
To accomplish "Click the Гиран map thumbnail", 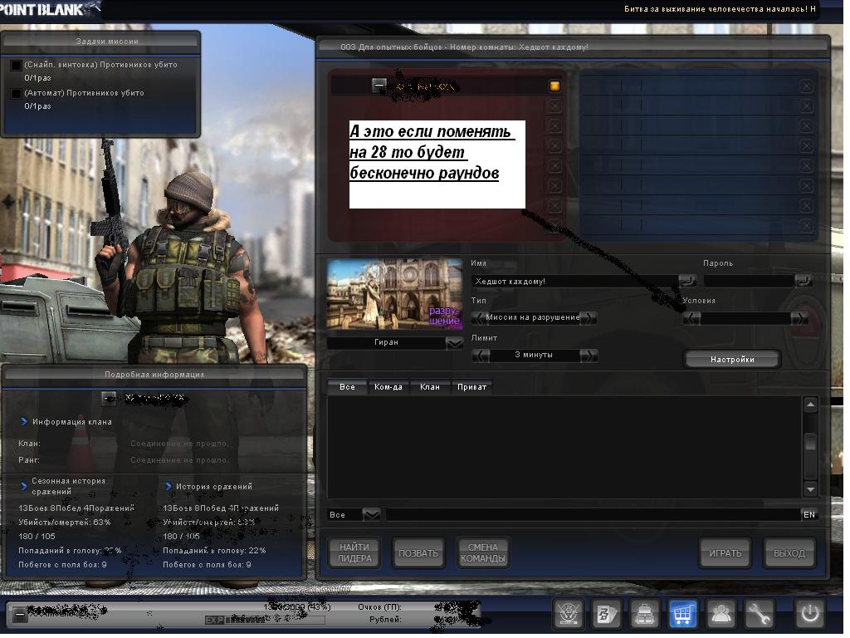I will pos(394,294).
